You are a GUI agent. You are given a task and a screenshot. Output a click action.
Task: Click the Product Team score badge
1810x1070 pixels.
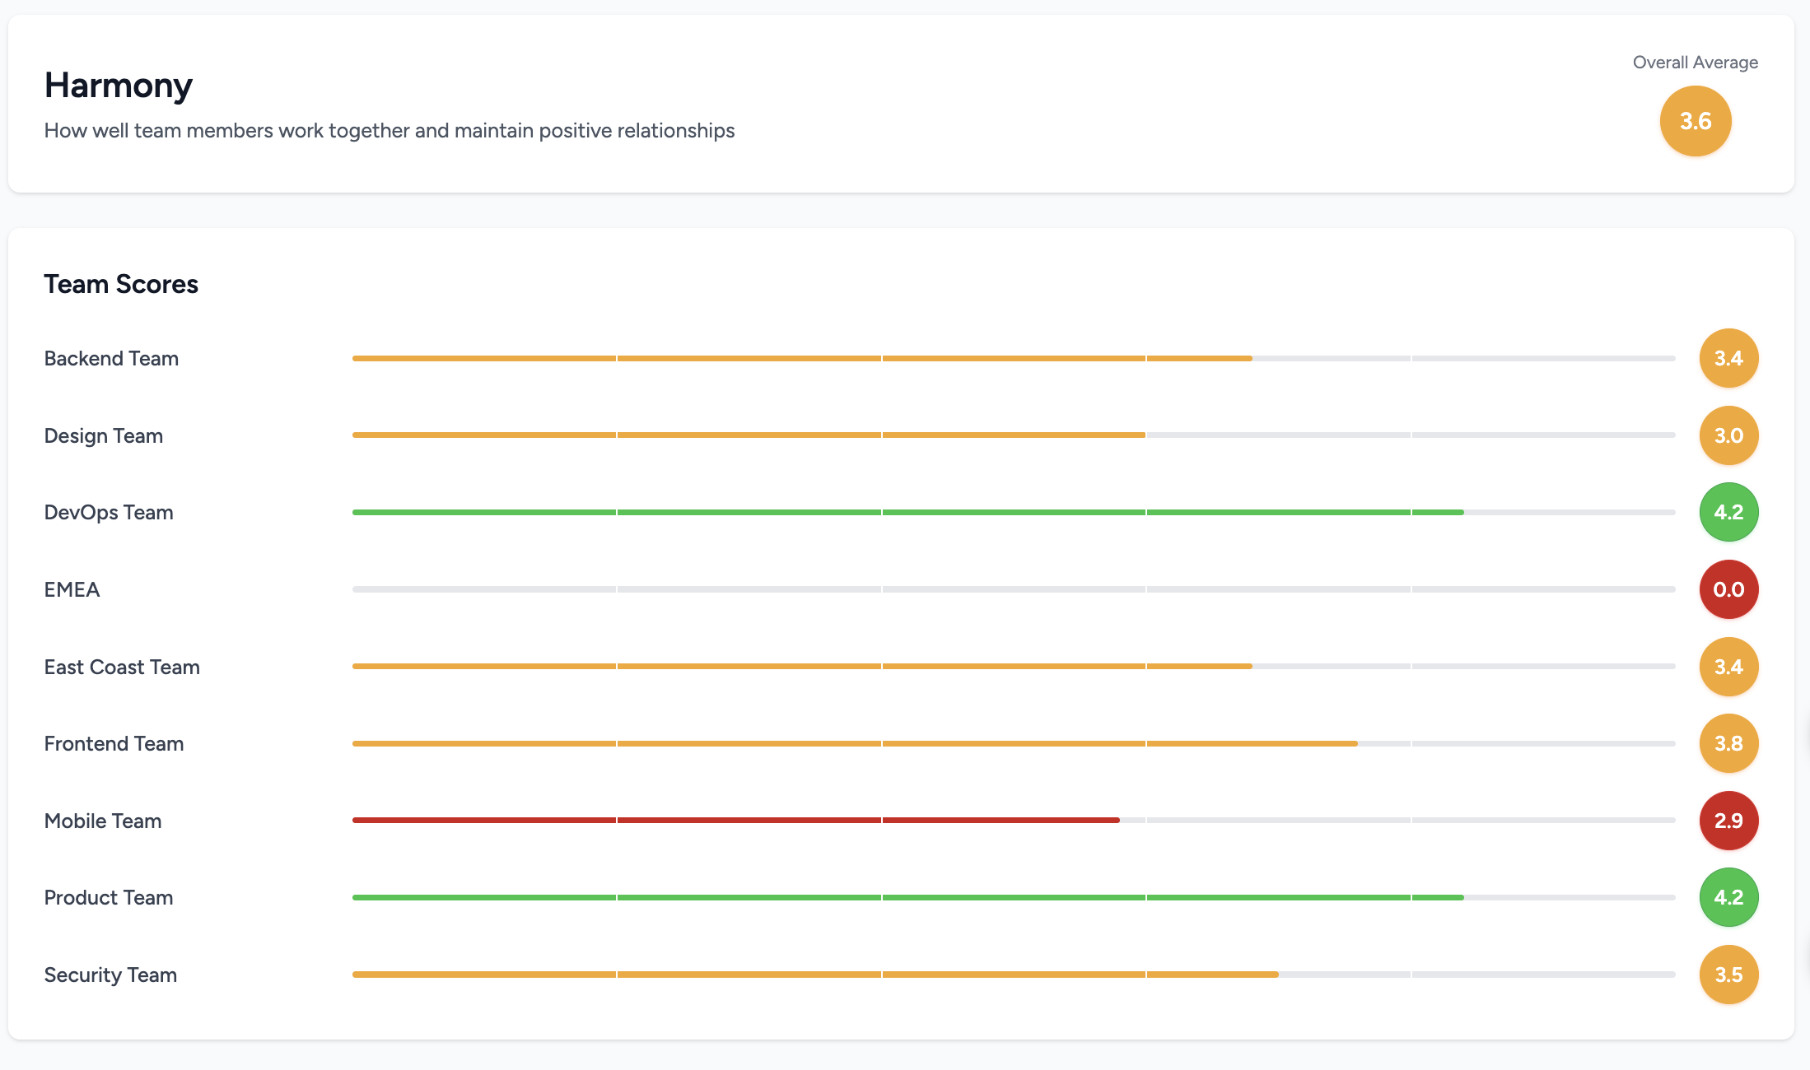[x=1728, y=897]
